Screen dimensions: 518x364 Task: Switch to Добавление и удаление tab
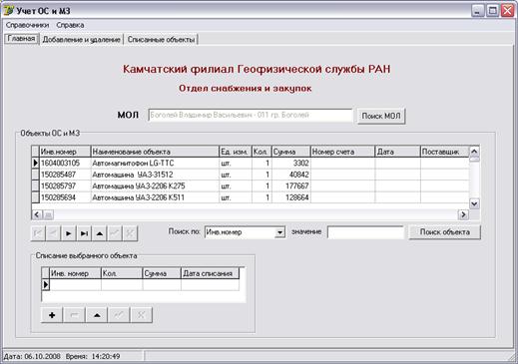(81, 40)
